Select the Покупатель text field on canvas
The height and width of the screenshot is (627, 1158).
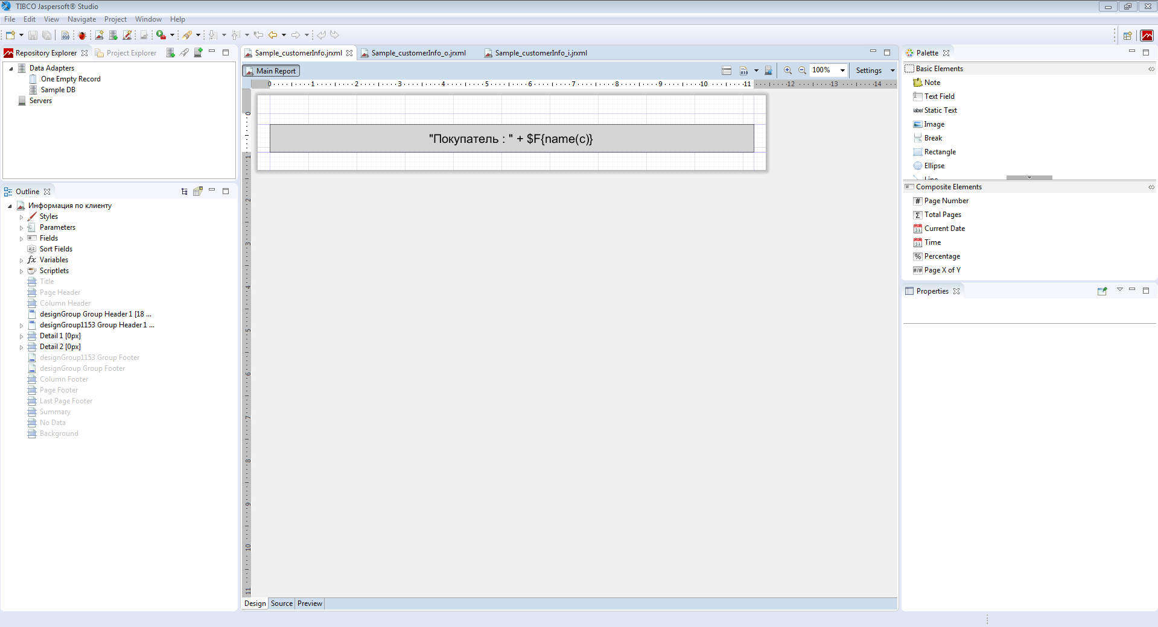tap(511, 139)
